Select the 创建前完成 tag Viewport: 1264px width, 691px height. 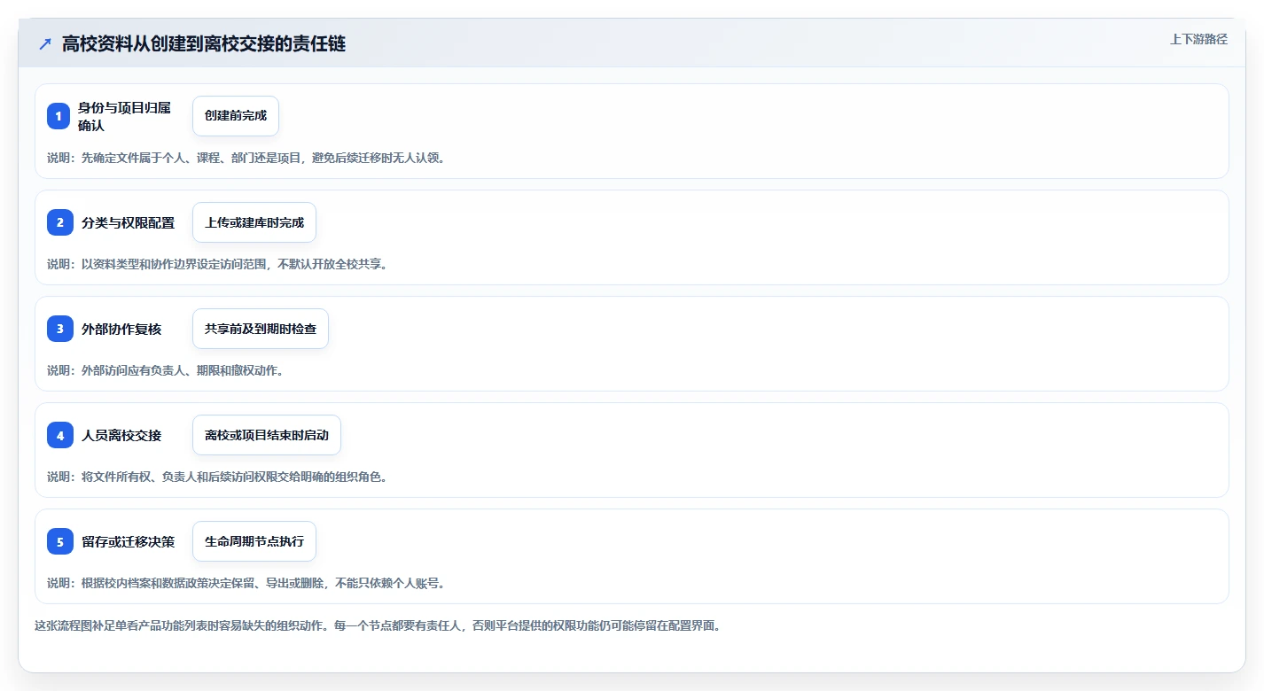pos(236,116)
